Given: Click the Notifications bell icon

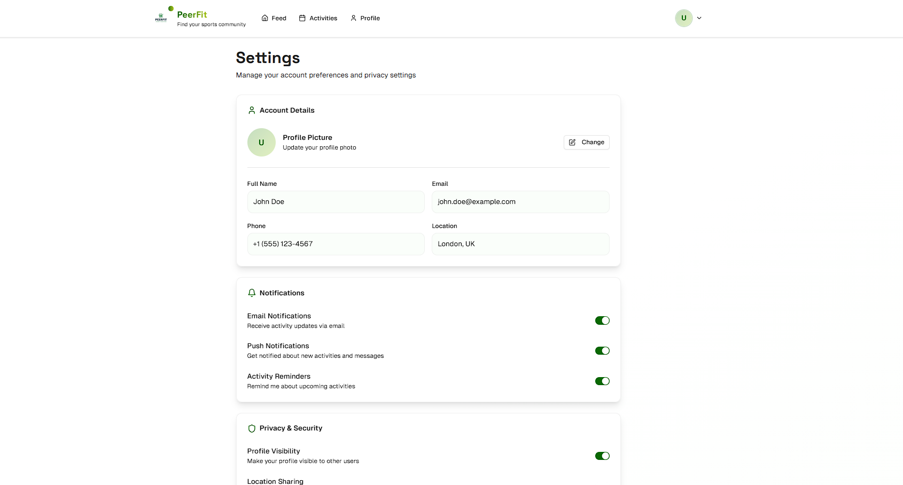Looking at the screenshot, I should point(252,293).
